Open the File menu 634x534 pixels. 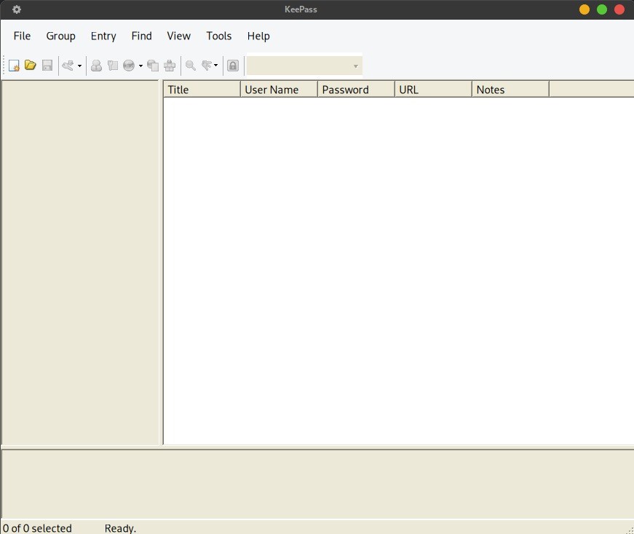coord(23,36)
